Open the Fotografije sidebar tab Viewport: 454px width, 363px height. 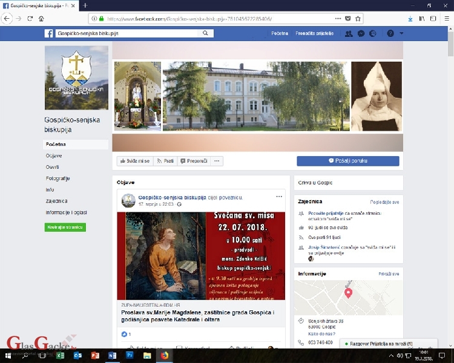(x=58, y=178)
